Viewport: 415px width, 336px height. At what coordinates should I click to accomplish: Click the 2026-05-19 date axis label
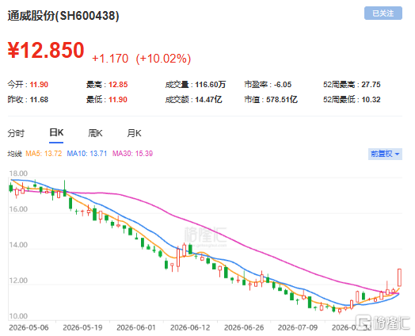82,328
